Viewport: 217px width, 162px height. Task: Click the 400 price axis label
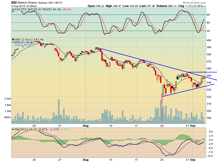coord(209,40)
